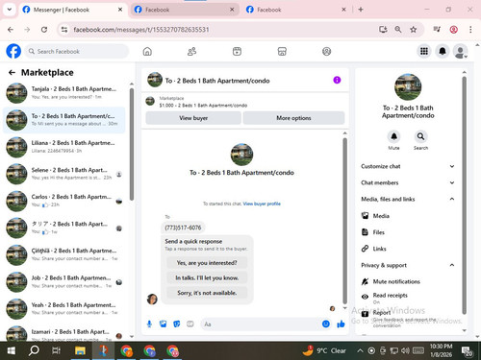The height and width of the screenshot is (360, 481).
Task: Bookmark this page with the star icon
Action: pyautogui.click(x=414, y=30)
